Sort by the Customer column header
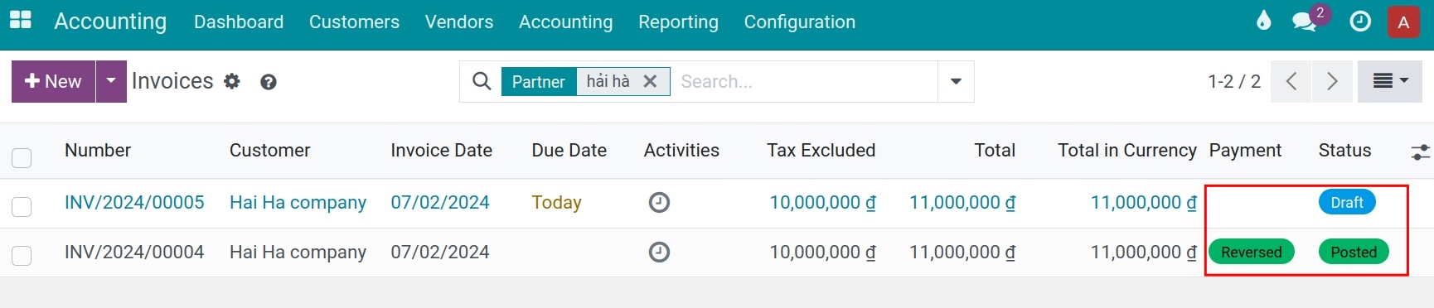1434x308 pixels. [x=269, y=150]
